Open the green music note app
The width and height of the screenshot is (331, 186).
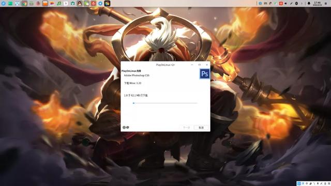59,4
